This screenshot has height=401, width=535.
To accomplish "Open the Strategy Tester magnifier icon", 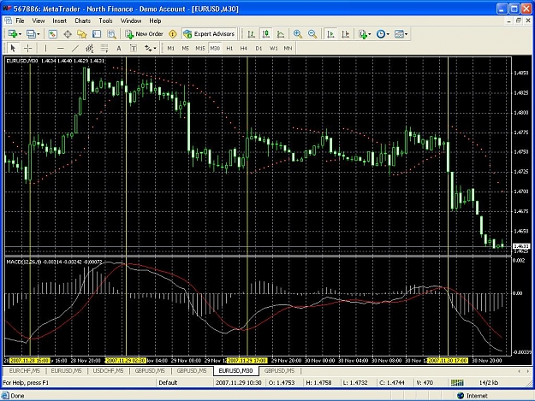I will [111, 34].
